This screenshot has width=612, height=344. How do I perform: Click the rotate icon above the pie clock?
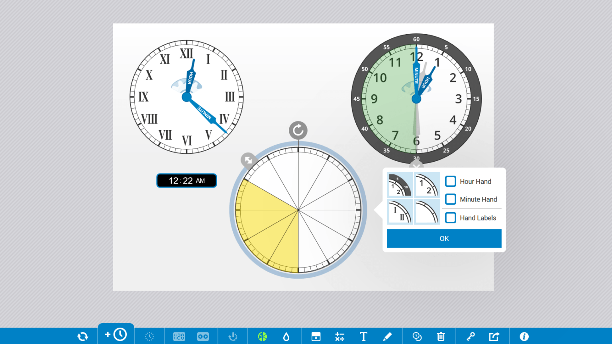298,130
